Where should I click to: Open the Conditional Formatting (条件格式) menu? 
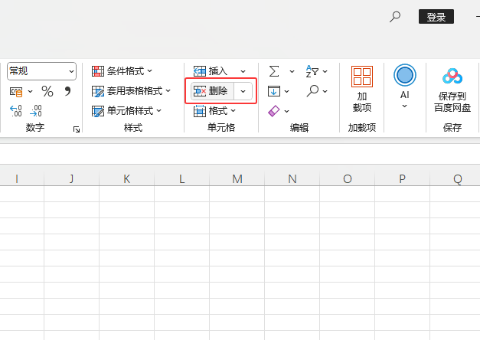(122, 71)
